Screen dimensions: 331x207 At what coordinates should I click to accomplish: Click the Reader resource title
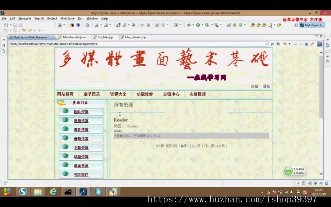pyautogui.click(x=121, y=120)
